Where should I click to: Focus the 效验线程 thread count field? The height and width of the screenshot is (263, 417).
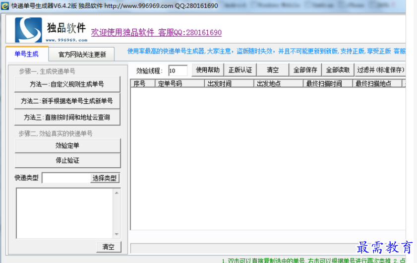(x=178, y=71)
